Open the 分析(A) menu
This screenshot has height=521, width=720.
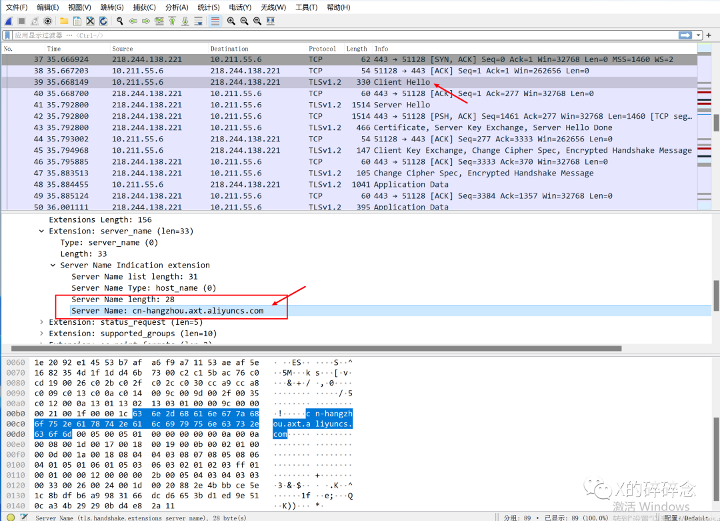[177, 7]
